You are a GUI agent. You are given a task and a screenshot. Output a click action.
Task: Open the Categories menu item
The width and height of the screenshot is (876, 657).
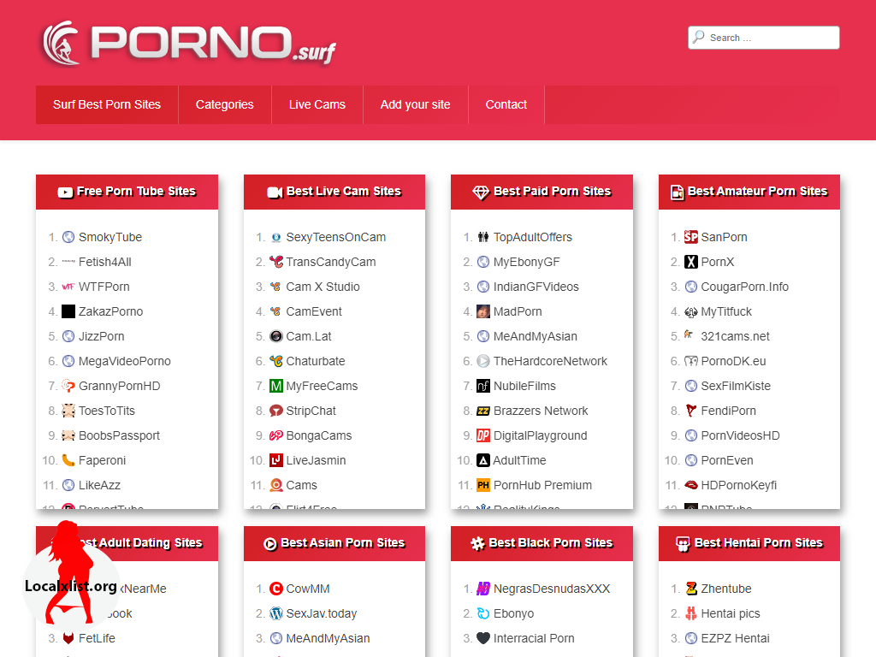coord(224,104)
